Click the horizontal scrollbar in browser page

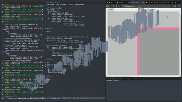[x=119, y=76]
